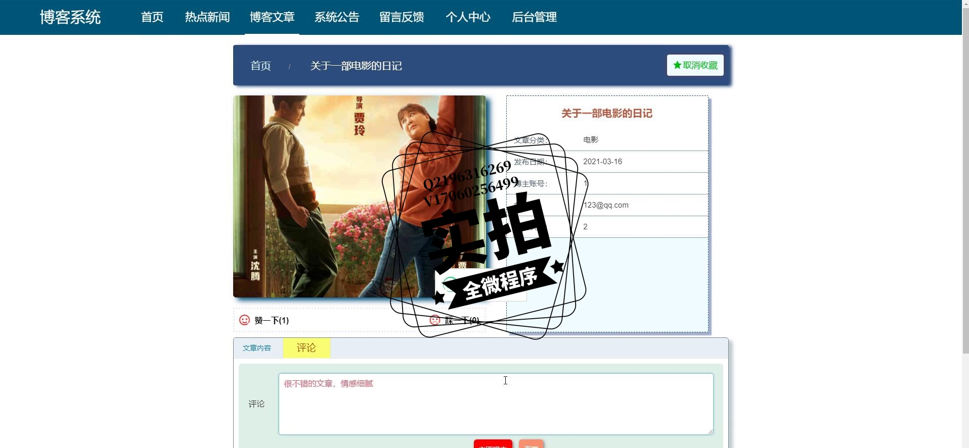Select the 博客文章 navigation tab
This screenshot has width=969, height=448.
[272, 17]
